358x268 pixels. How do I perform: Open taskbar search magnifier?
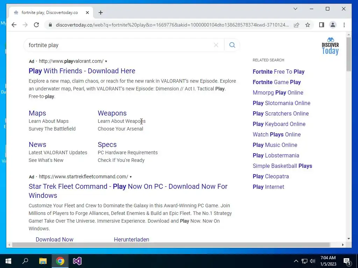(25, 261)
